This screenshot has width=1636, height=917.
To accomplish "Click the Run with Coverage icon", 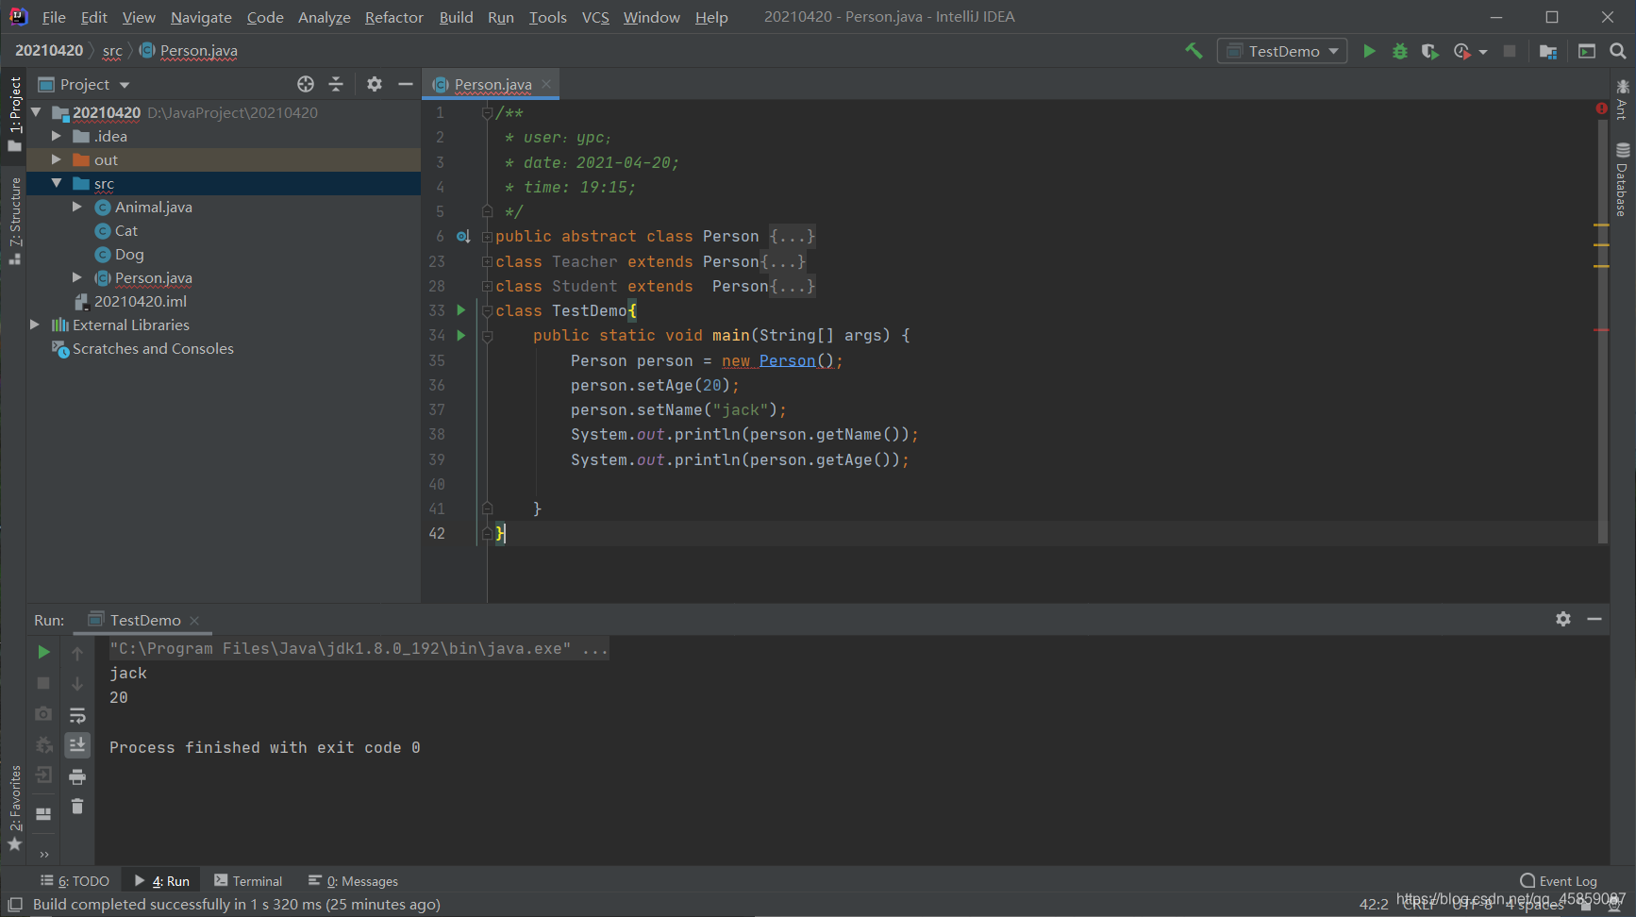I will (x=1430, y=51).
